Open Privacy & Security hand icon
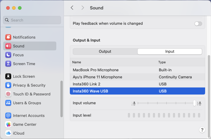The width and height of the screenshot is (211, 139). pyautogui.click(x=8, y=85)
